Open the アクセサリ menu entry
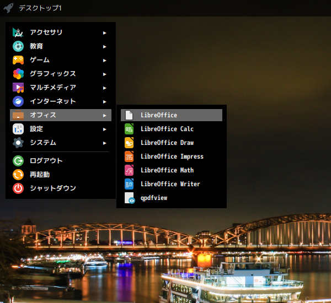This screenshot has height=303, width=331. [x=61, y=33]
